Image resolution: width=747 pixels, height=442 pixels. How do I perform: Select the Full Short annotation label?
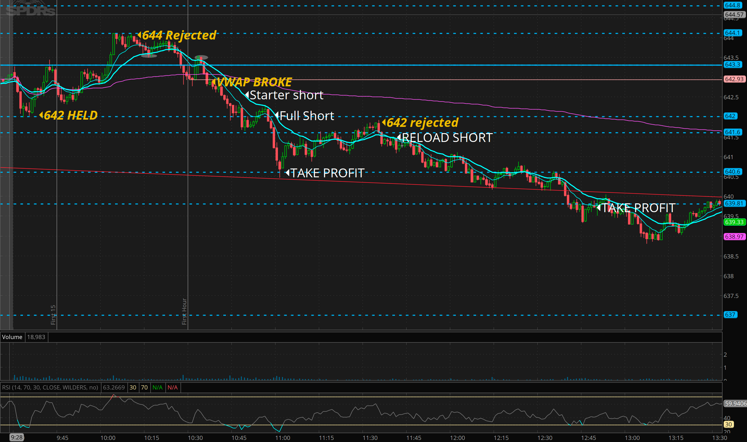pyautogui.click(x=307, y=115)
